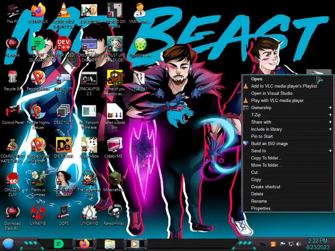Select the Plants vs Zombies shortcut
Screen dimensions: 335x251
click(x=38, y=184)
